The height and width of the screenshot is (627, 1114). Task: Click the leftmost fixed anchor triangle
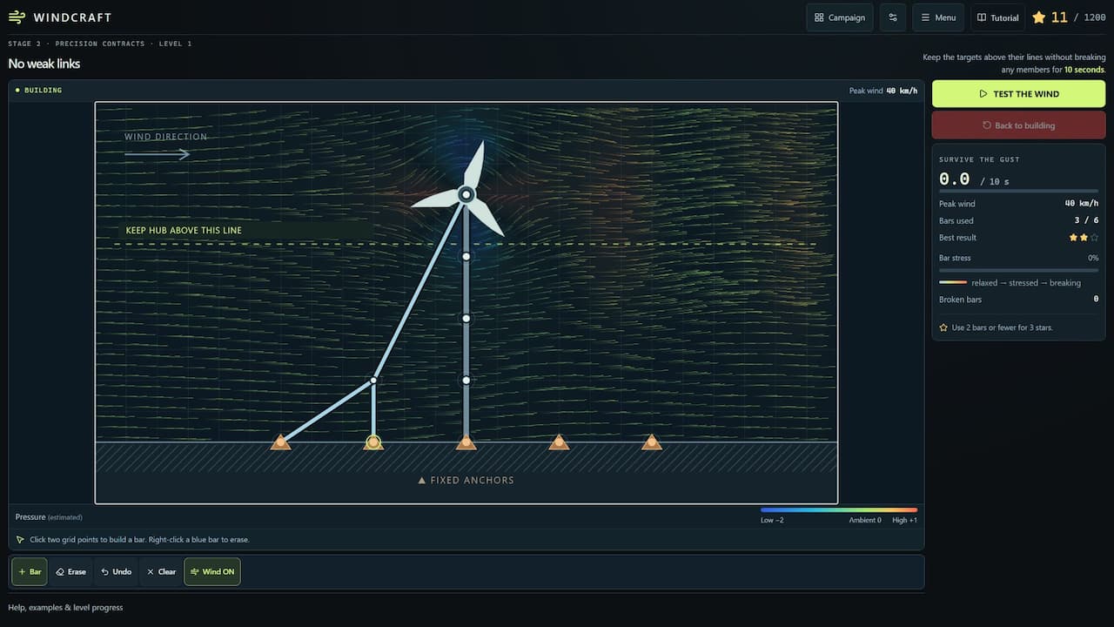coord(280,442)
